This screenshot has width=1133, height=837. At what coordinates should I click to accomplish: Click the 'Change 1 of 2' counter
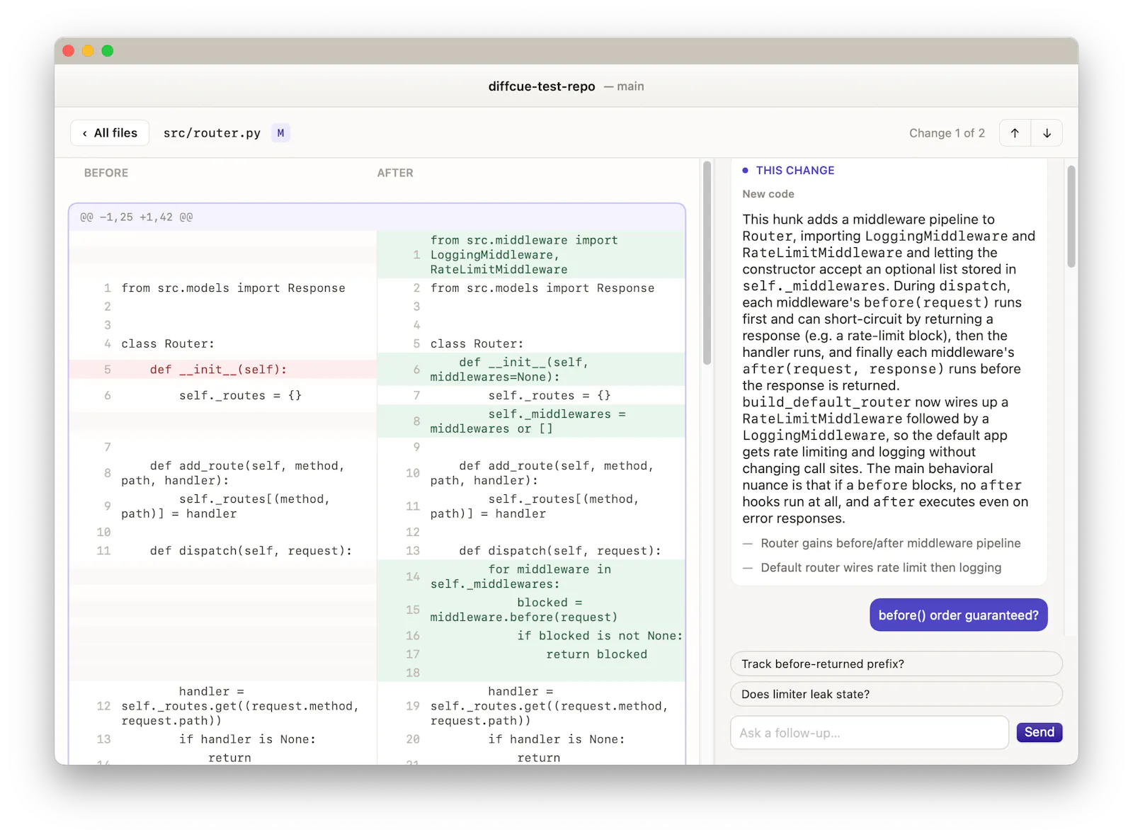[947, 133]
